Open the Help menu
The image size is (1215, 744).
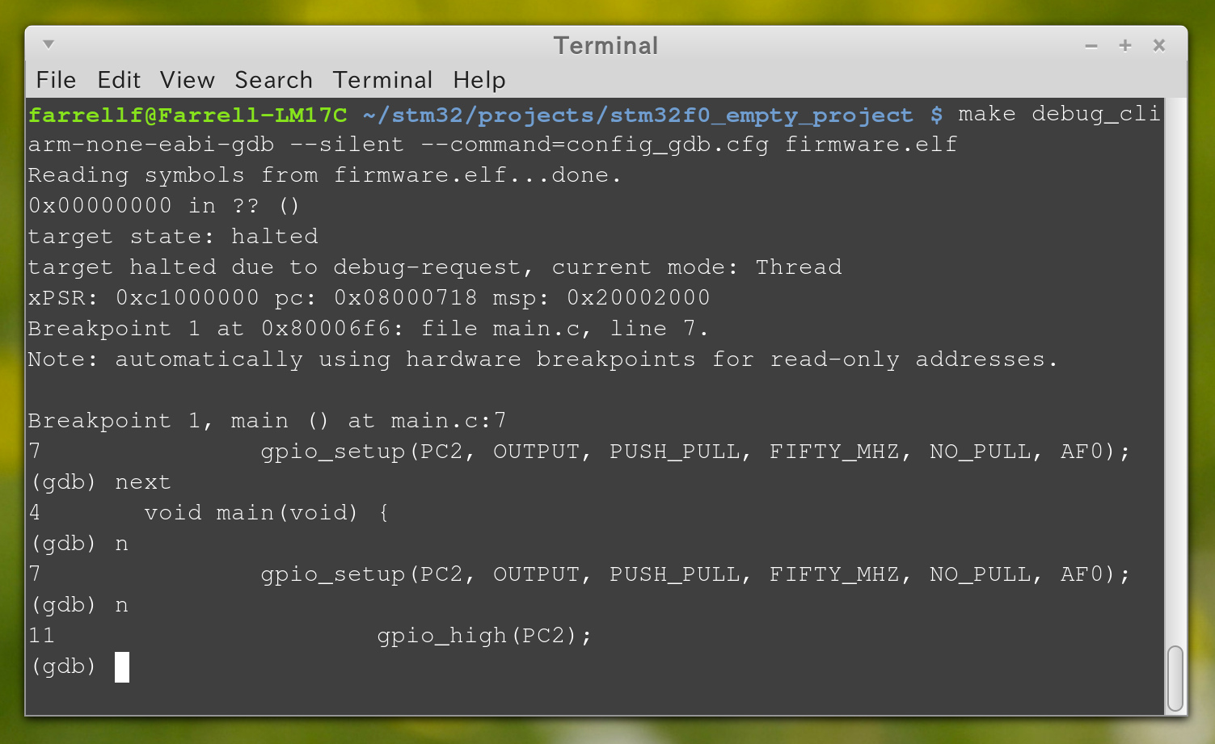click(x=479, y=80)
